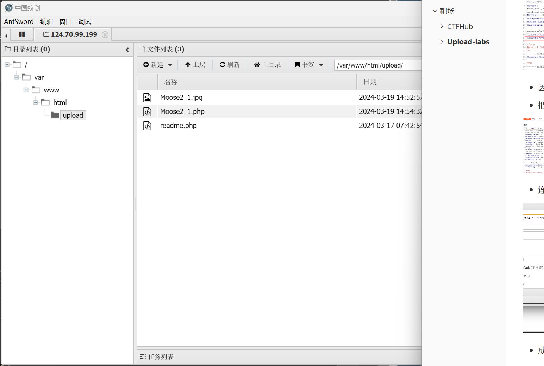The height and width of the screenshot is (366, 544).
Task: Collapse the var folder node
Action: [x=17, y=77]
